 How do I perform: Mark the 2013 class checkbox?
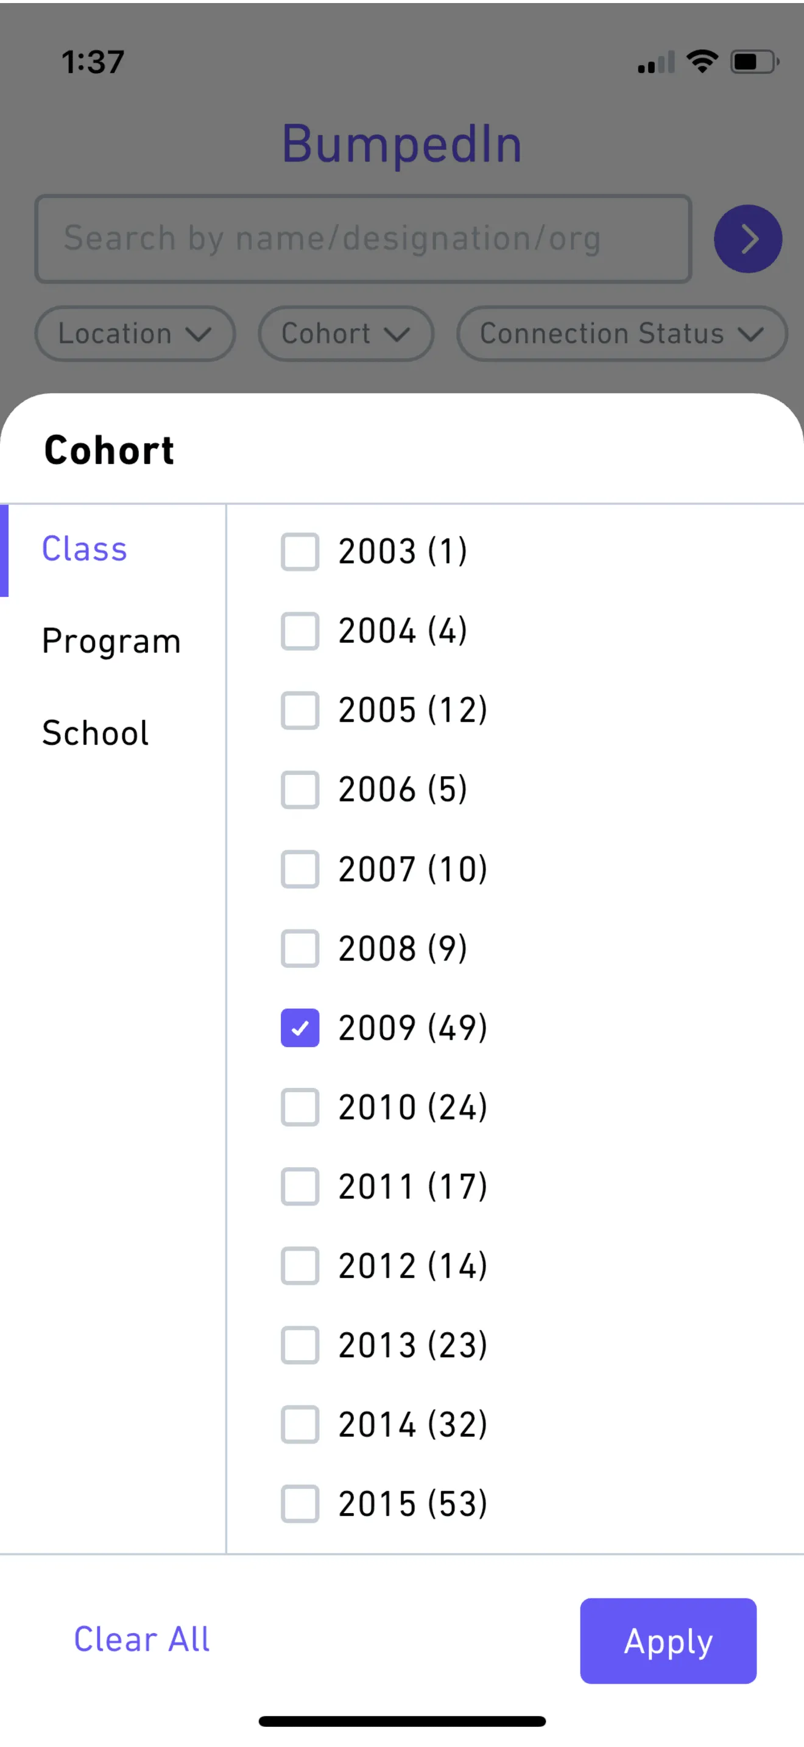click(300, 1345)
